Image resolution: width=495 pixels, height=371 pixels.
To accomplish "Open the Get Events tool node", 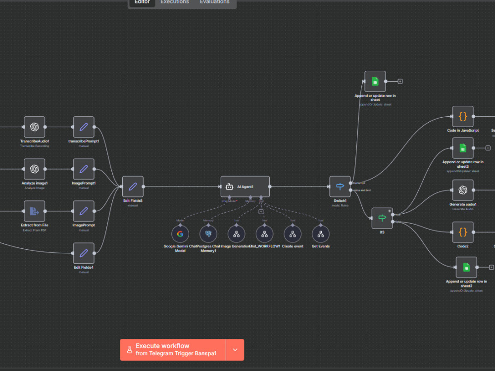I will [x=321, y=234].
